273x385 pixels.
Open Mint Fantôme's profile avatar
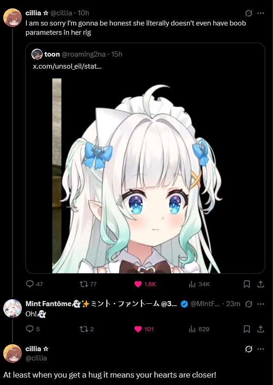pyautogui.click(x=12, y=308)
